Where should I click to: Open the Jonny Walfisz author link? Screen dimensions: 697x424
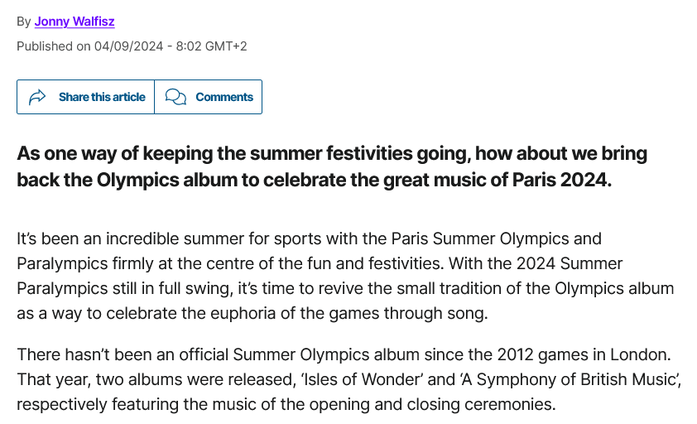pos(75,22)
